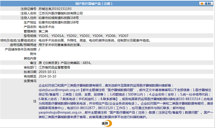
Task: Select the registration number 苏械注准20192151193
Action: pos(55,9)
